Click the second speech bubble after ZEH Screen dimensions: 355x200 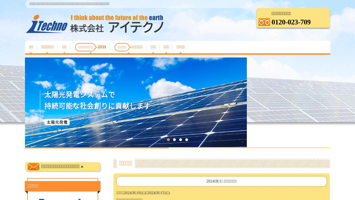click(x=122, y=47)
